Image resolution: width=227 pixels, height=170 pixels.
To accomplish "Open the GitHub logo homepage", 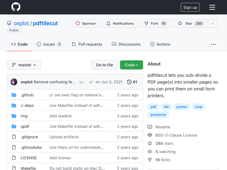I will pos(16,7).
